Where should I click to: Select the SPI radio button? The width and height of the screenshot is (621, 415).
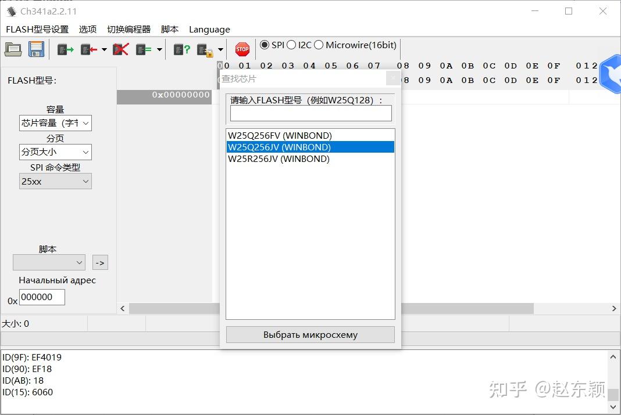click(265, 45)
